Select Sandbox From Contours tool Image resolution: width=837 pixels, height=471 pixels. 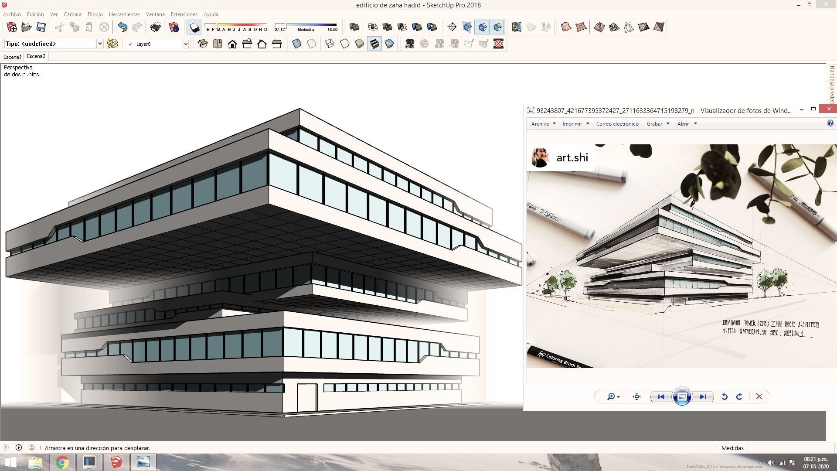566,27
